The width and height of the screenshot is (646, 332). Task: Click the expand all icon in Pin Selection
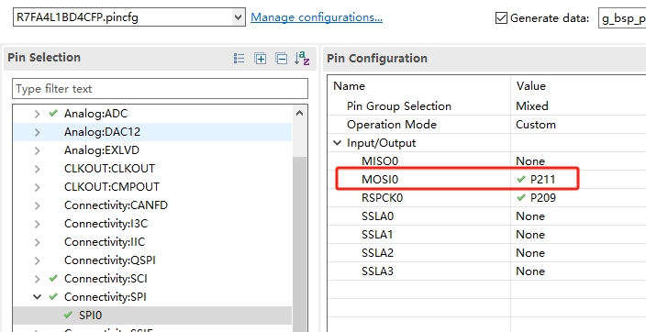coord(261,59)
